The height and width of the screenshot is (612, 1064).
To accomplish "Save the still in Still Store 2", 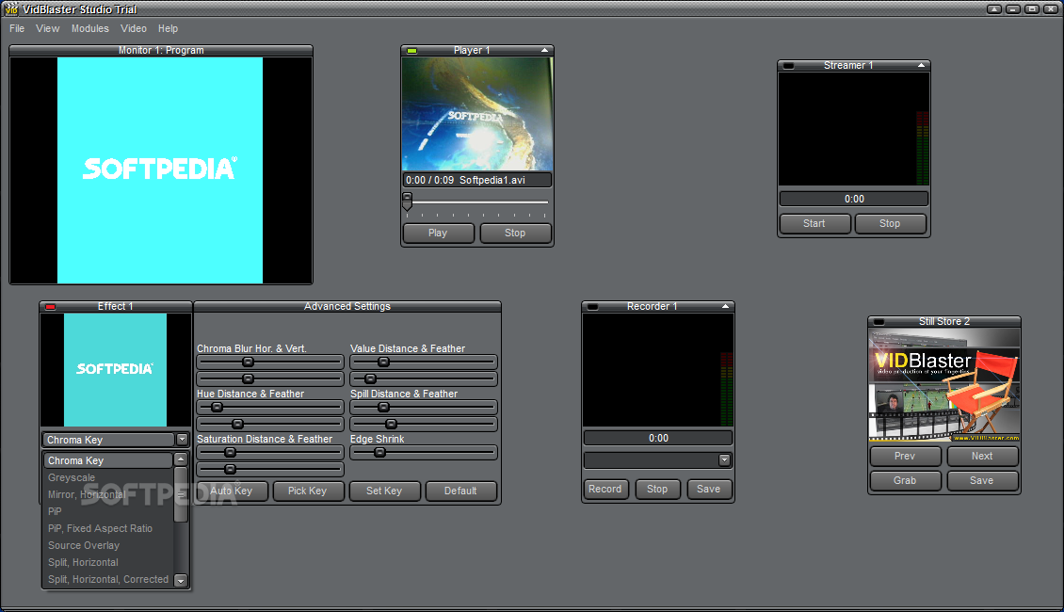I will pos(982,480).
